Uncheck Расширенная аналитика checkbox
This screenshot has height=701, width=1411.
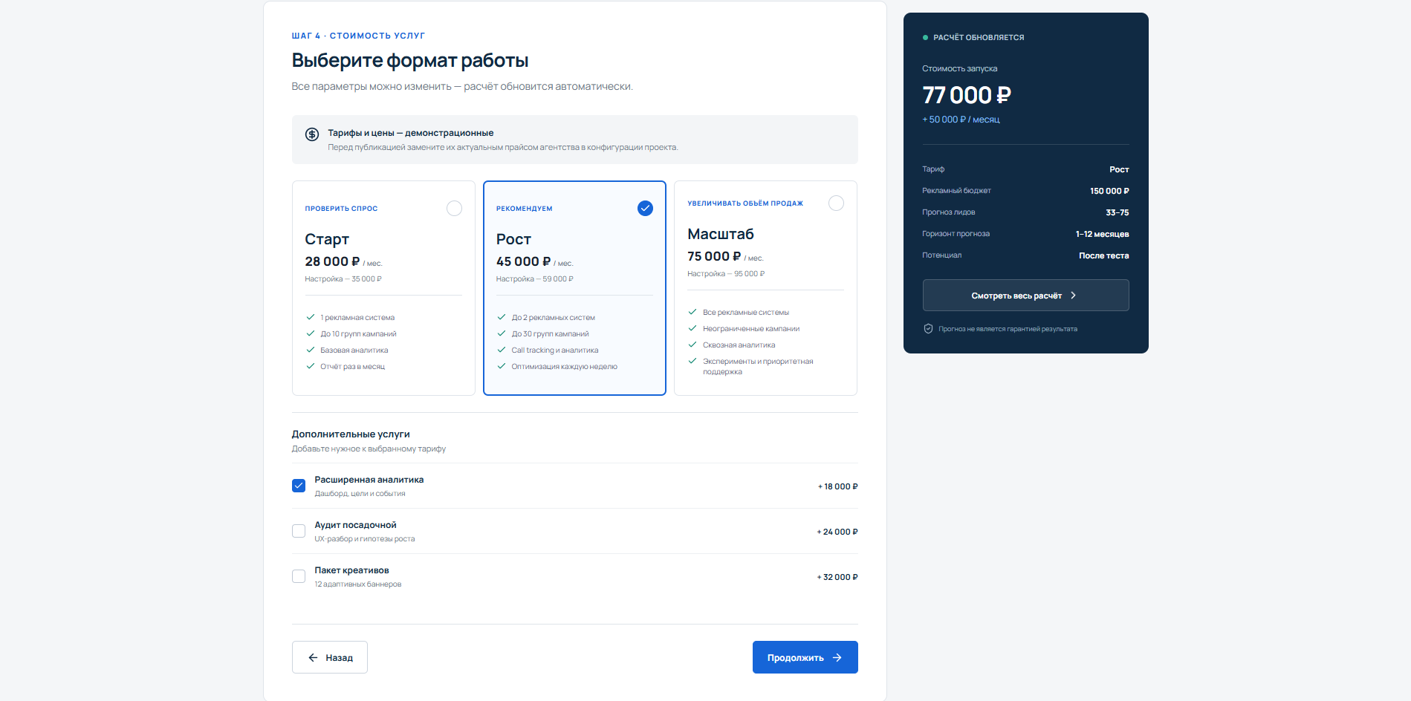(299, 486)
